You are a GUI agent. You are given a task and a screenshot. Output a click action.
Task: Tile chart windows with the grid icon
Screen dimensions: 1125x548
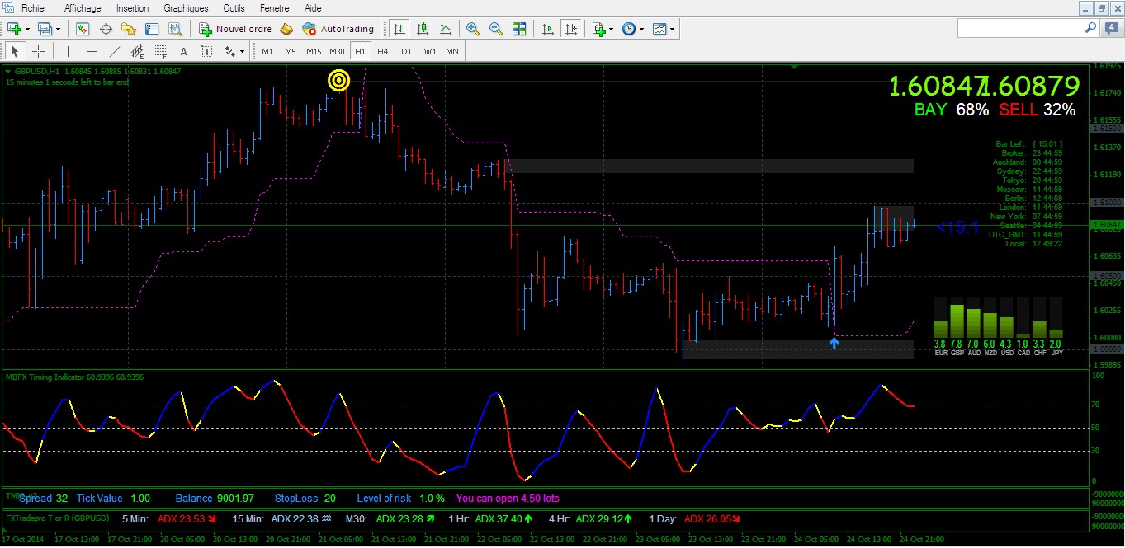point(519,29)
